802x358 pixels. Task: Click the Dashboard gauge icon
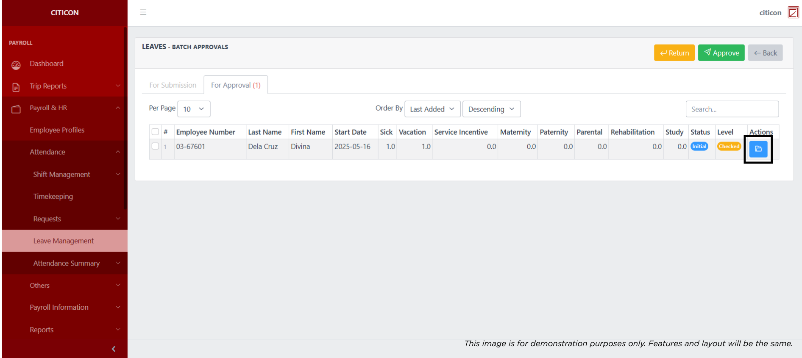16,65
